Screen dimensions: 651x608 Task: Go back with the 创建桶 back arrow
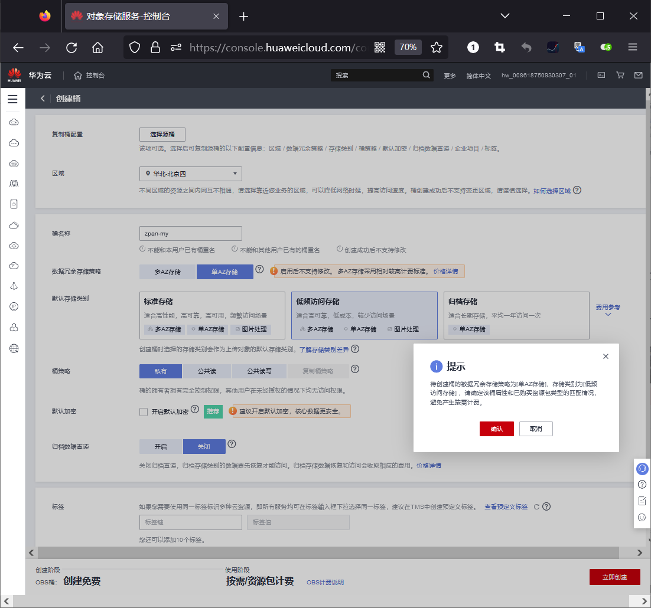point(43,99)
